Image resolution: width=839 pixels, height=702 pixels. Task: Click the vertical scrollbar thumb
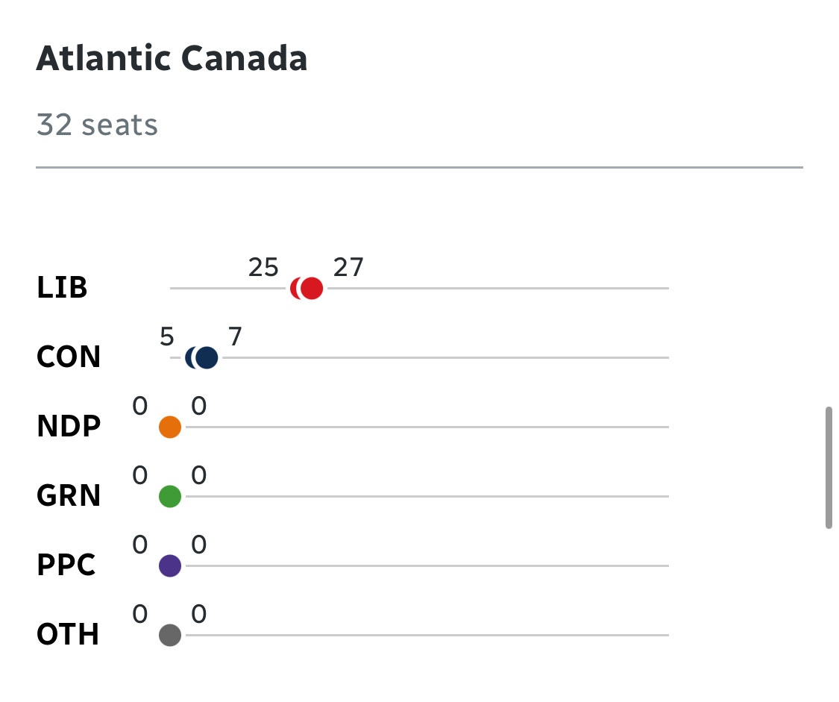click(x=829, y=468)
